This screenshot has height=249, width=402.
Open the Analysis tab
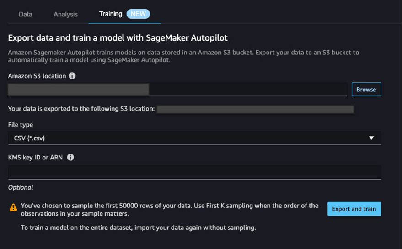pyautogui.click(x=65, y=14)
